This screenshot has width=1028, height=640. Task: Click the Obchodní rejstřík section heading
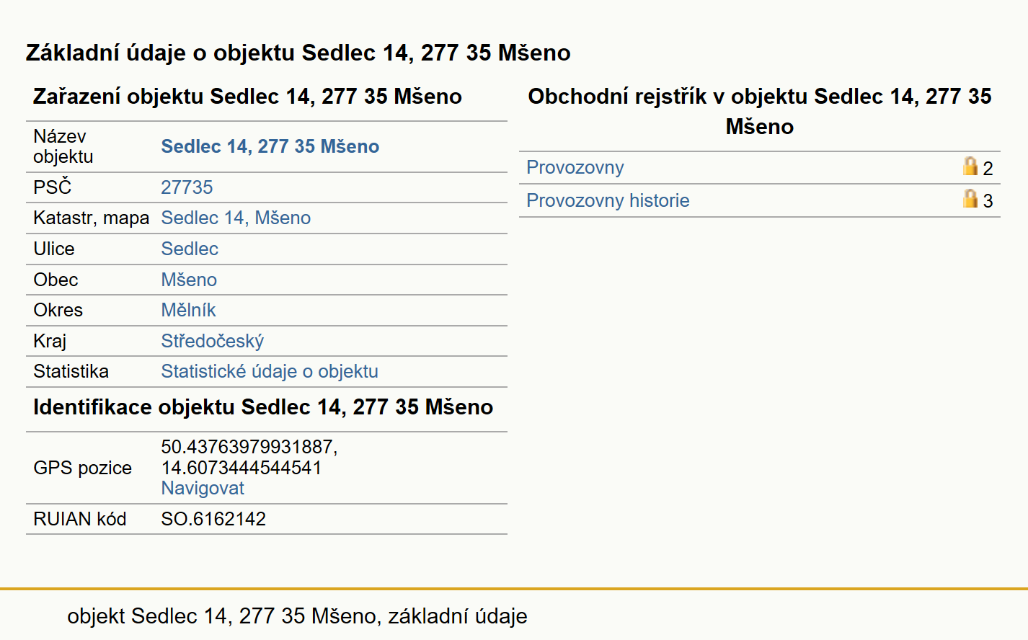pos(760,111)
